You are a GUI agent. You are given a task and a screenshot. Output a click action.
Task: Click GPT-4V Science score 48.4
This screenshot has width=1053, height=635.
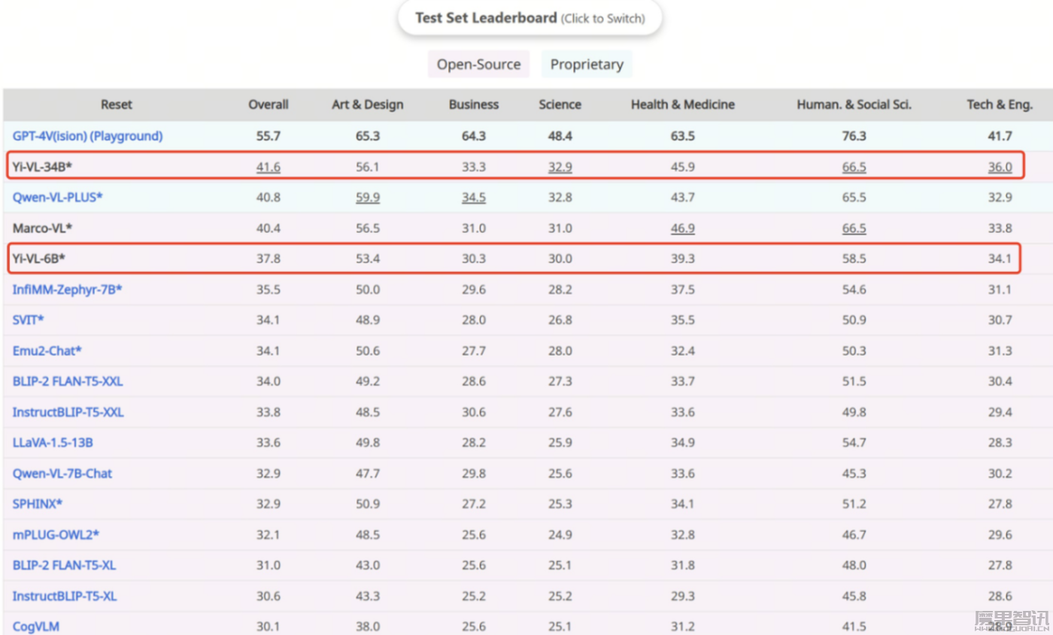point(560,137)
